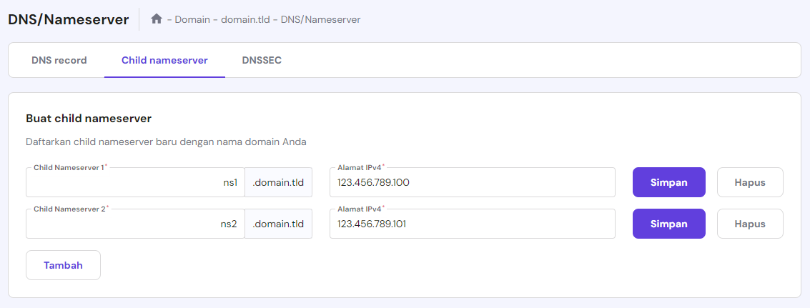The image size is (810, 308).
Task: Switch to the DNSSEC tab
Action: [262, 61]
